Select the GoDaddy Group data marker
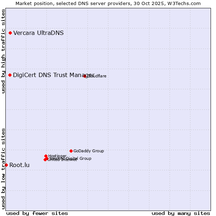Image resolution: width=216 pixels, height=216 pixels. (x=71, y=151)
